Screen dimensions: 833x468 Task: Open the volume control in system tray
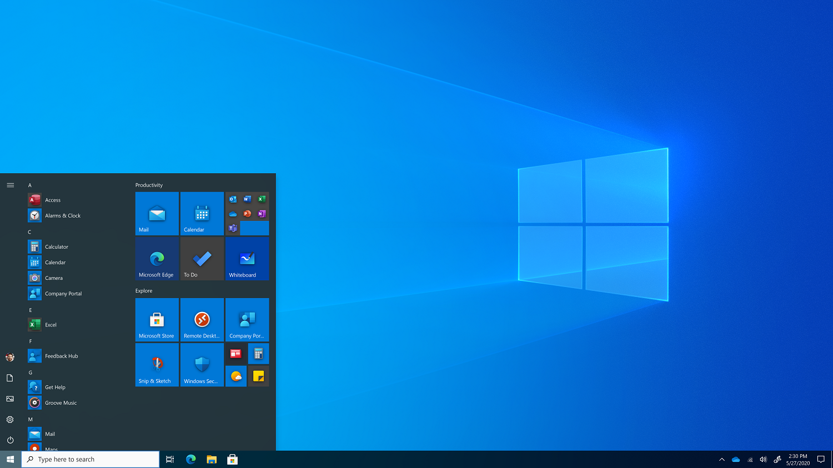tap(764, 459)
